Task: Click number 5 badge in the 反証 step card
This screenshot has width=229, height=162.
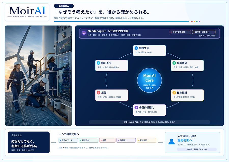Action: [98, 93]
